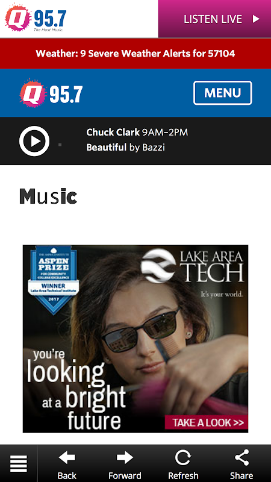Select the Chuck Clark show name

pyautogui.click(x=113, y=133)
